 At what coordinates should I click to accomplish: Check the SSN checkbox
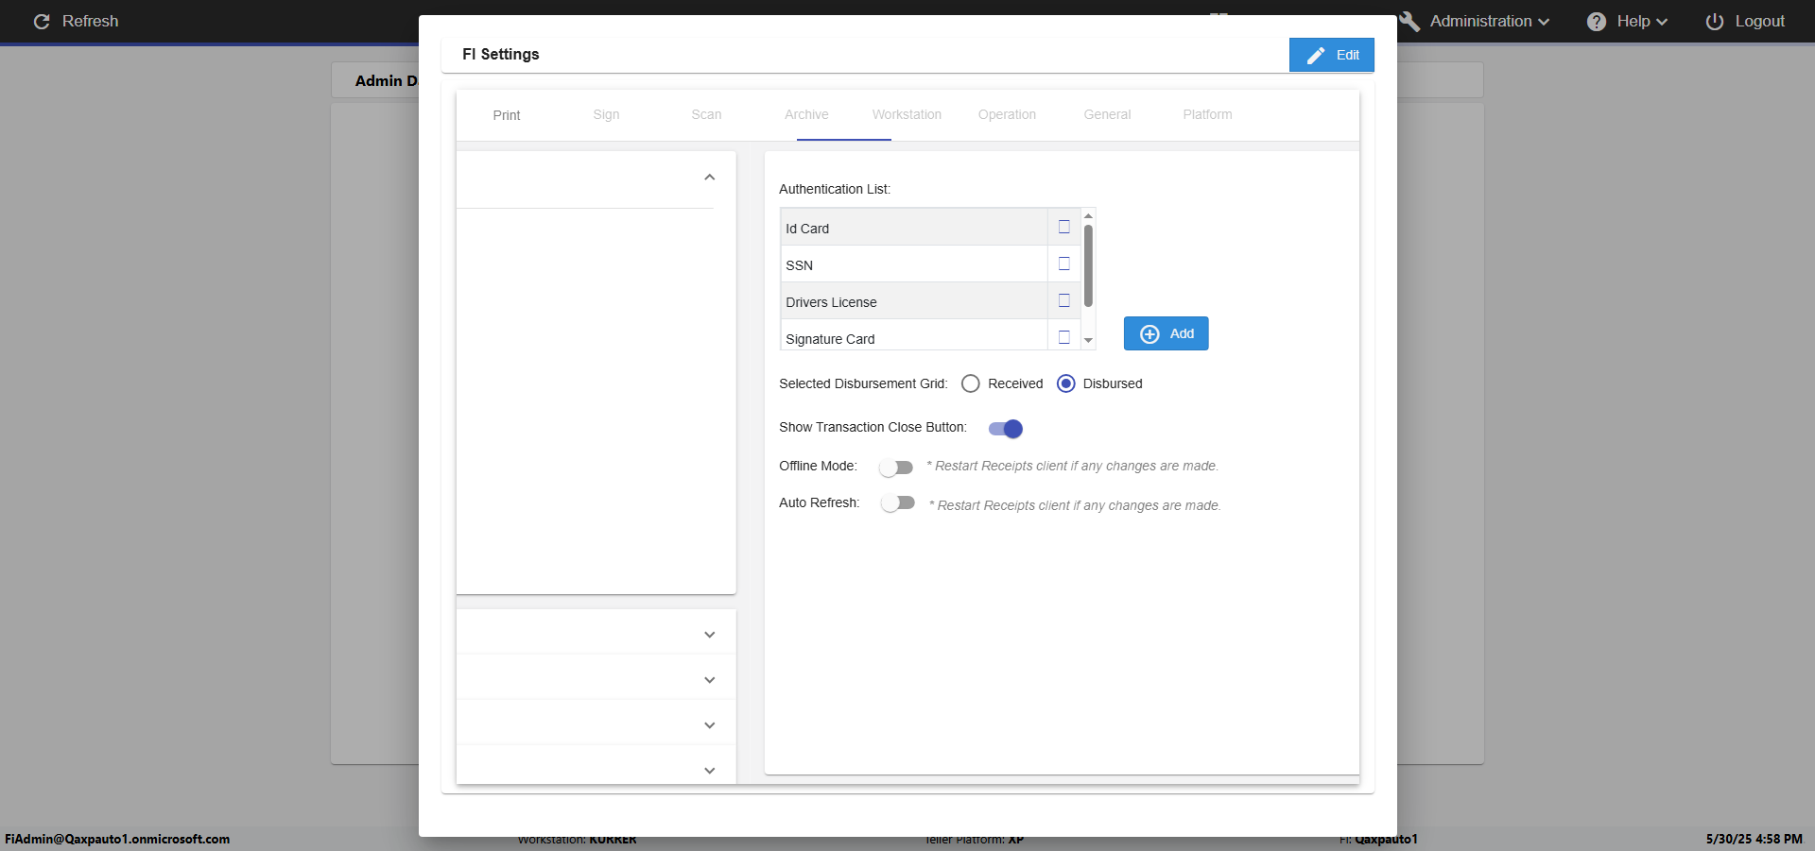[1064, 264]
